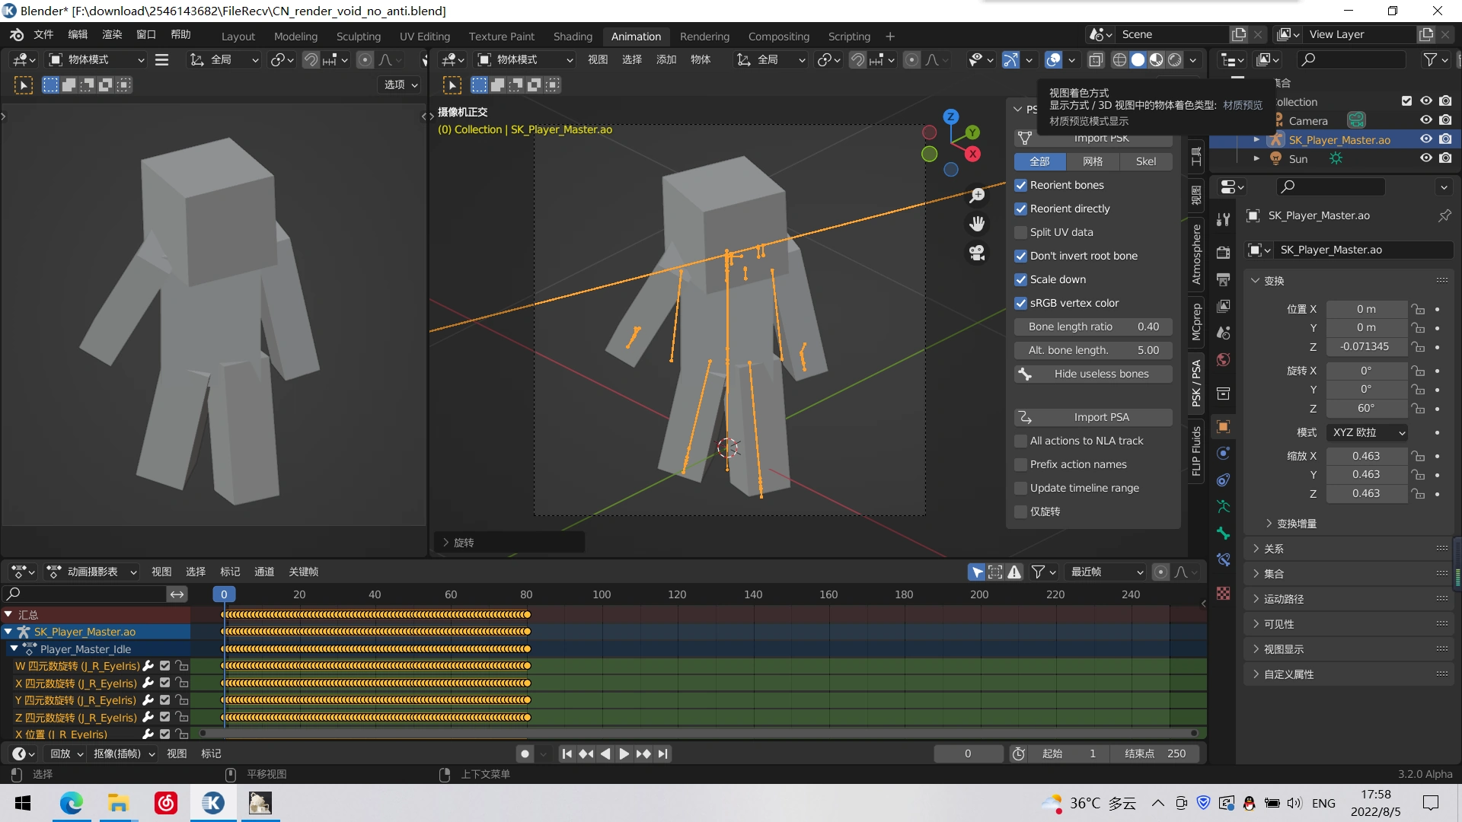Click the zoom magnifier viewport gizmo
The image size is (1462, 822).
977,196
